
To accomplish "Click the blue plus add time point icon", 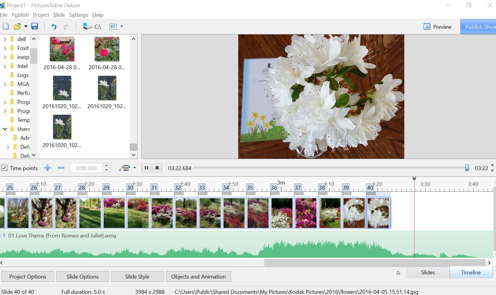I will tap(48, 168).
